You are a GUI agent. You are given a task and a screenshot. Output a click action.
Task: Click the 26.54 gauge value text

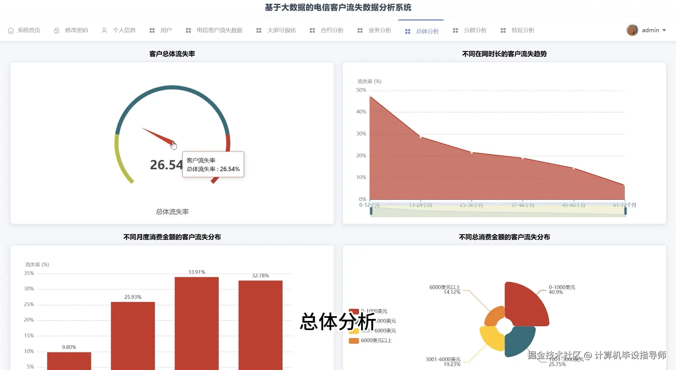166,165
